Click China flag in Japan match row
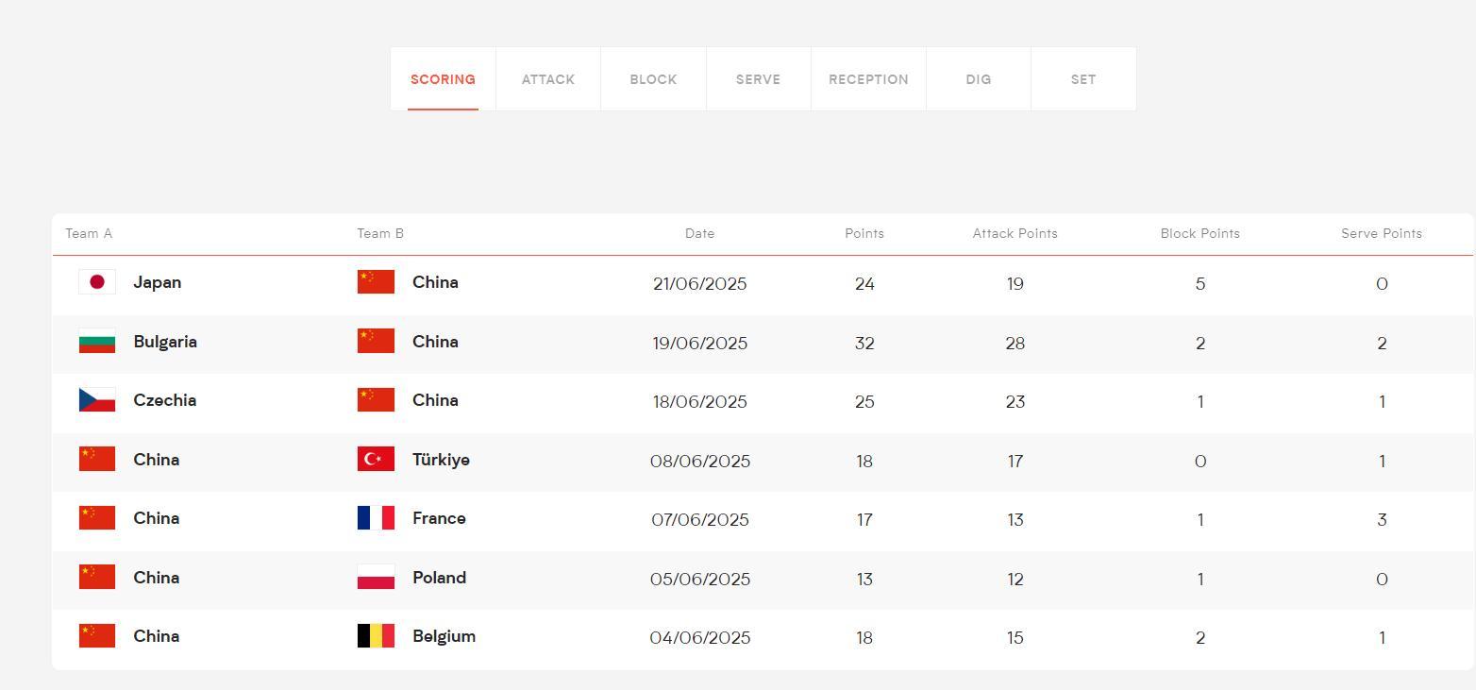Image resolution: width=1476 pixels, height=690 pixels. pyautogui.click(x=376, y=282)
